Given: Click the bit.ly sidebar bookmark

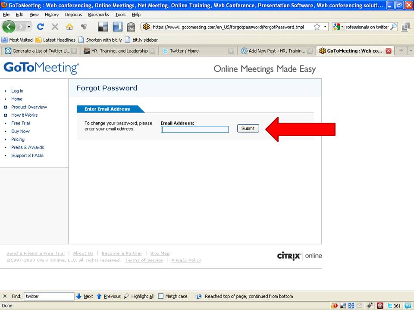Looking at the screenshot, I should point(141,40).
